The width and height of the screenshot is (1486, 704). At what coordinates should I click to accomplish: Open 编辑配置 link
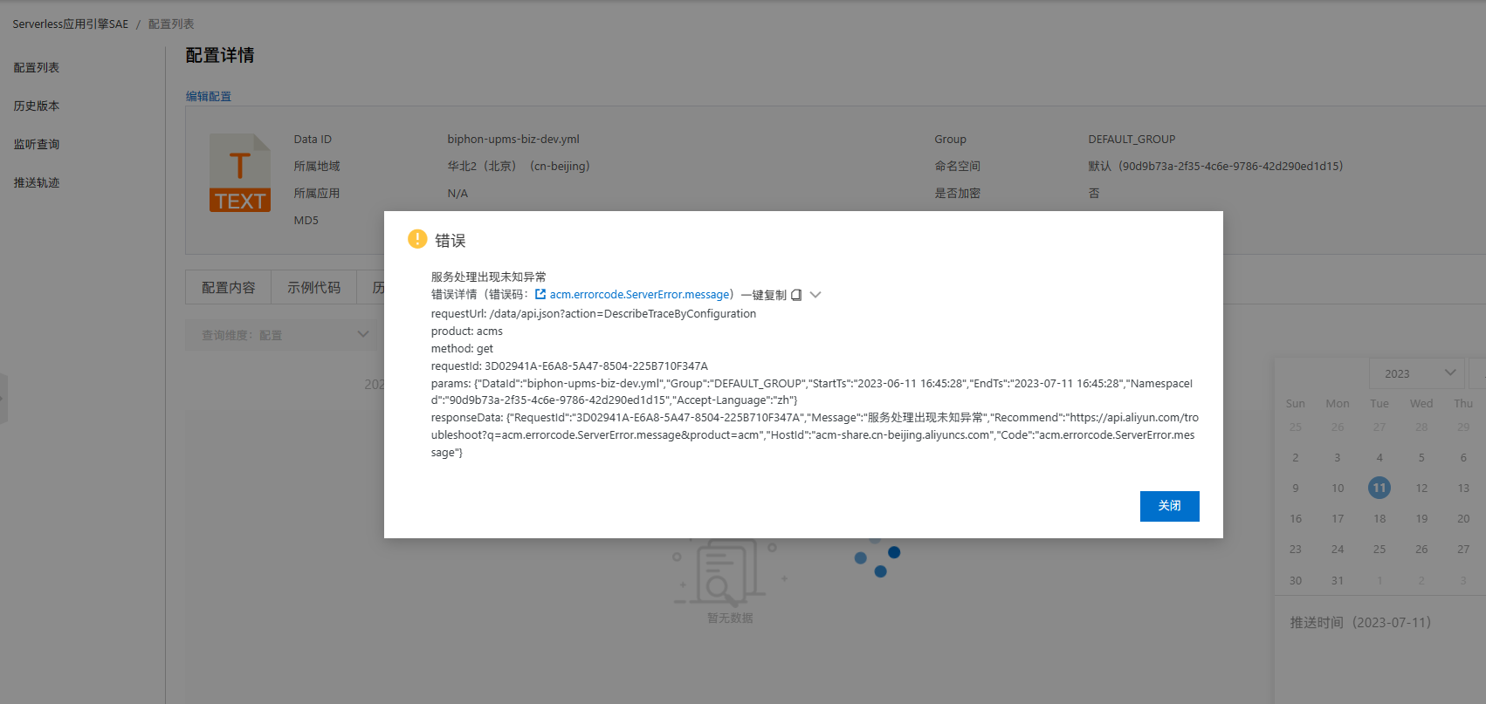click(x=209, y=96)
